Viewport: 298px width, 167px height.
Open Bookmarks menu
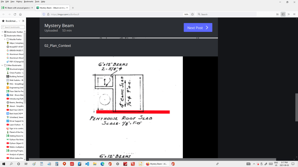point(29,1)
